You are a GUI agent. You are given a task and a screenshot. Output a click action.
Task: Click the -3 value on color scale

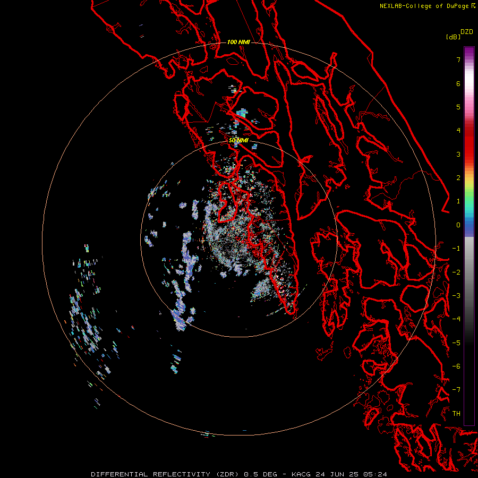tap(456, 296)
